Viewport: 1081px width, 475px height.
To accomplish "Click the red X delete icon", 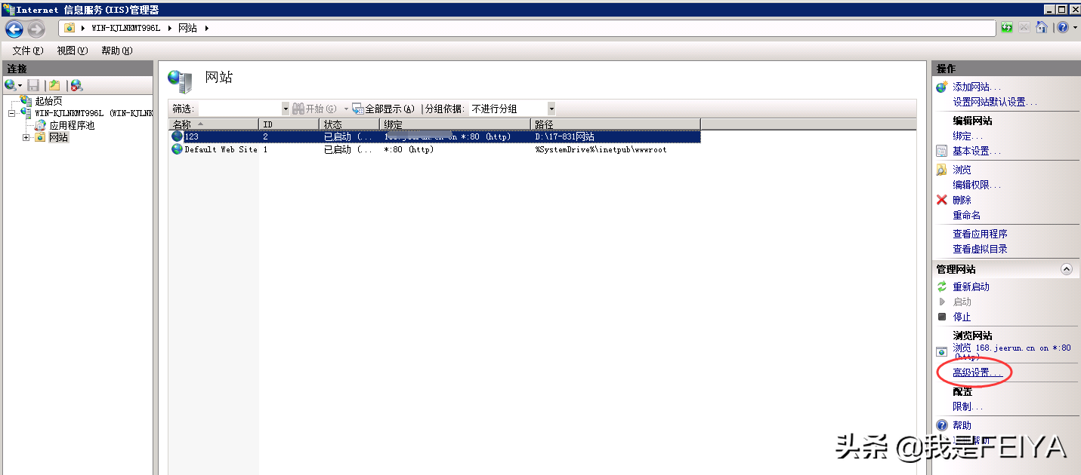I will 941,200.
